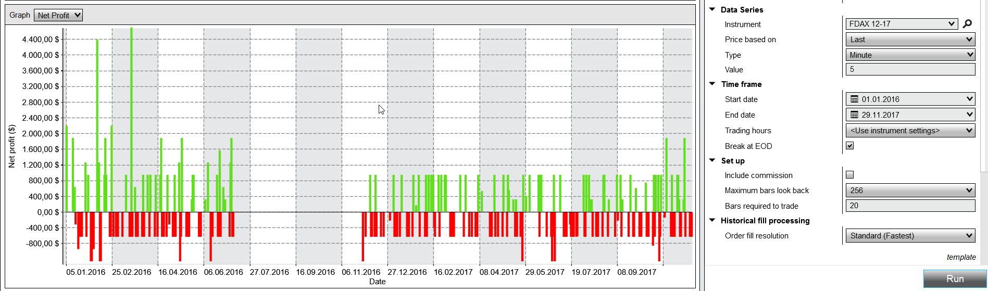Click the Price based on label

coord(750,40)
